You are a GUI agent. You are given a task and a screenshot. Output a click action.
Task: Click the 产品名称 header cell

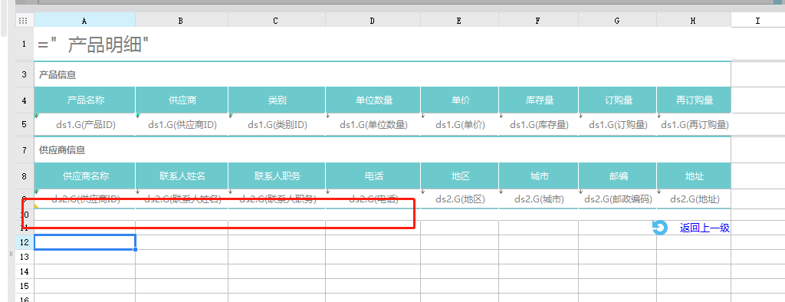pyautogui.click(x=84, y=100)
